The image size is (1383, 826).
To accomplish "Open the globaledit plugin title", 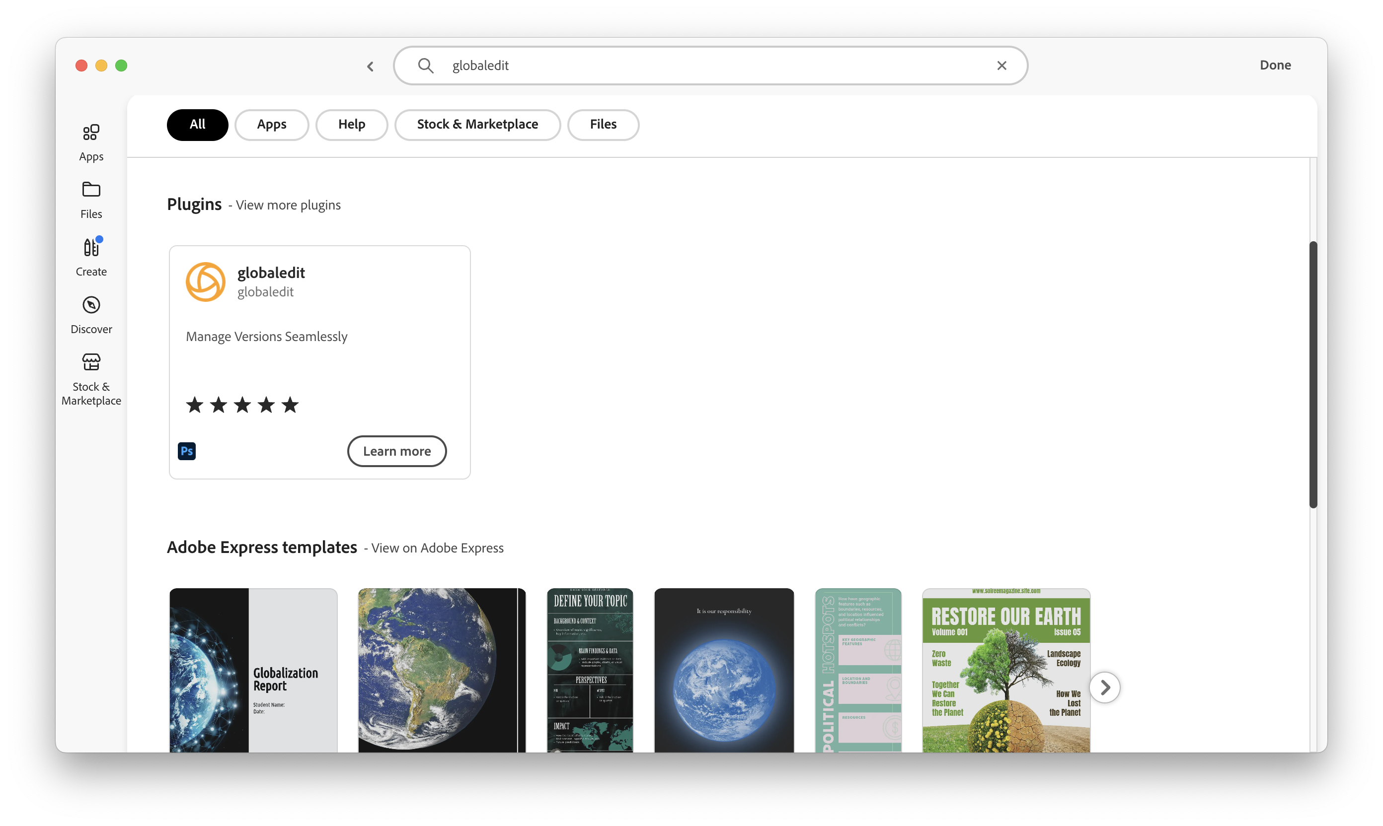I will [x=271, y=273].
